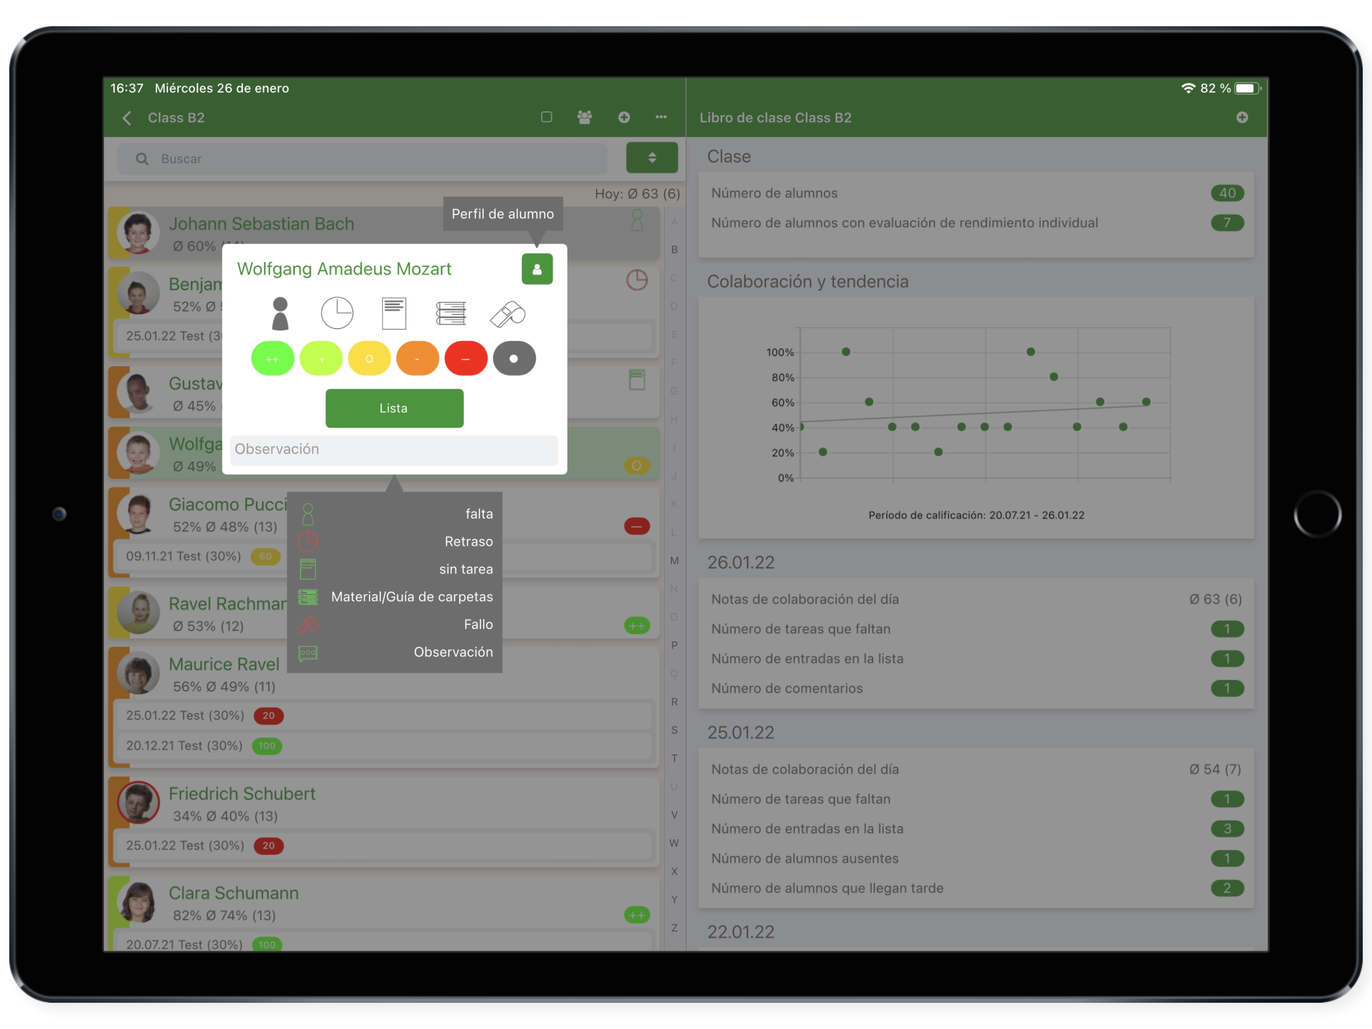Pick the bright green double-plus rating swatch

272,359
